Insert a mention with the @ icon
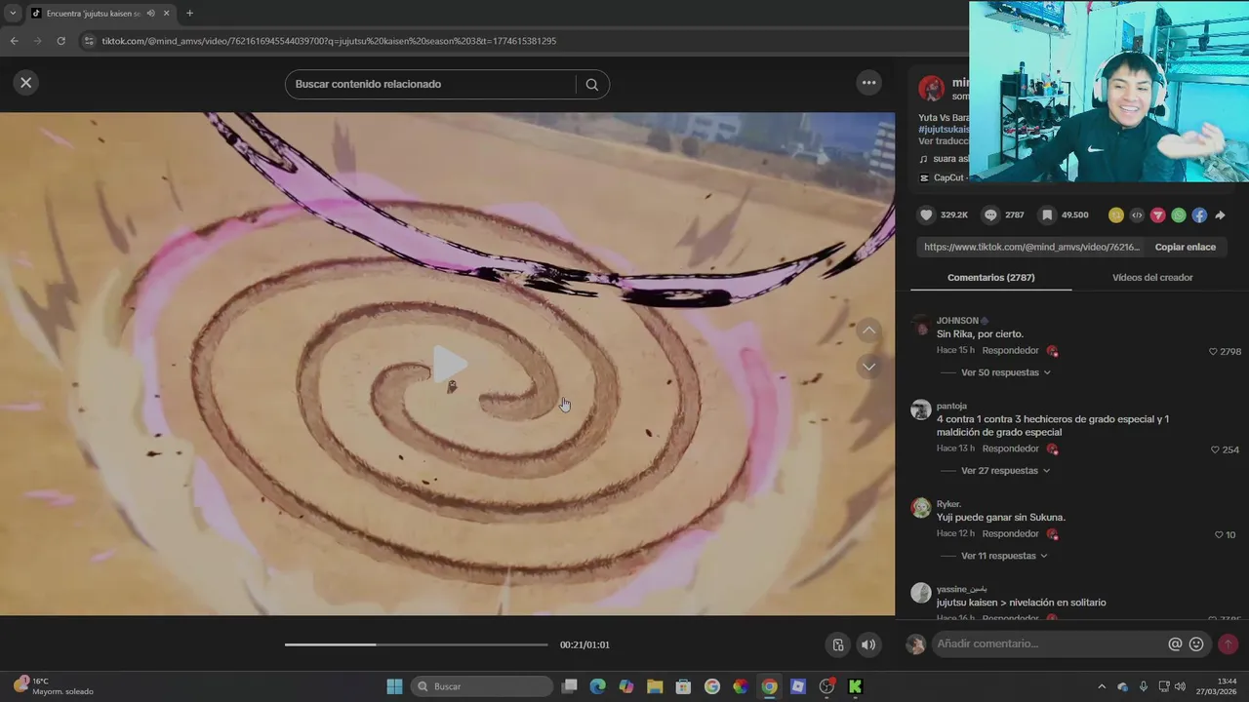 tap(1175, 644)
